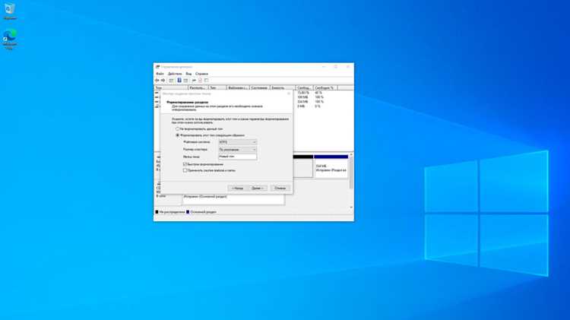Open the Вид menu
Screen dimensions: 570x320
[x=188, y=74]
